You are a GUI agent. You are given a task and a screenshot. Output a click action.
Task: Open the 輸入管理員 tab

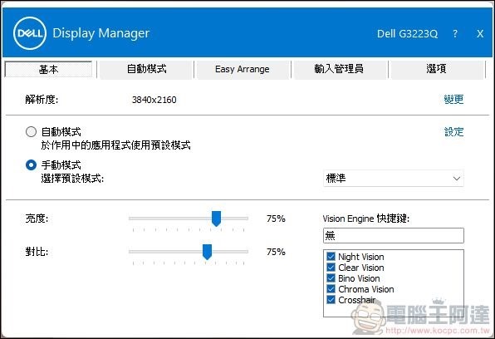(x=339, y=69)
